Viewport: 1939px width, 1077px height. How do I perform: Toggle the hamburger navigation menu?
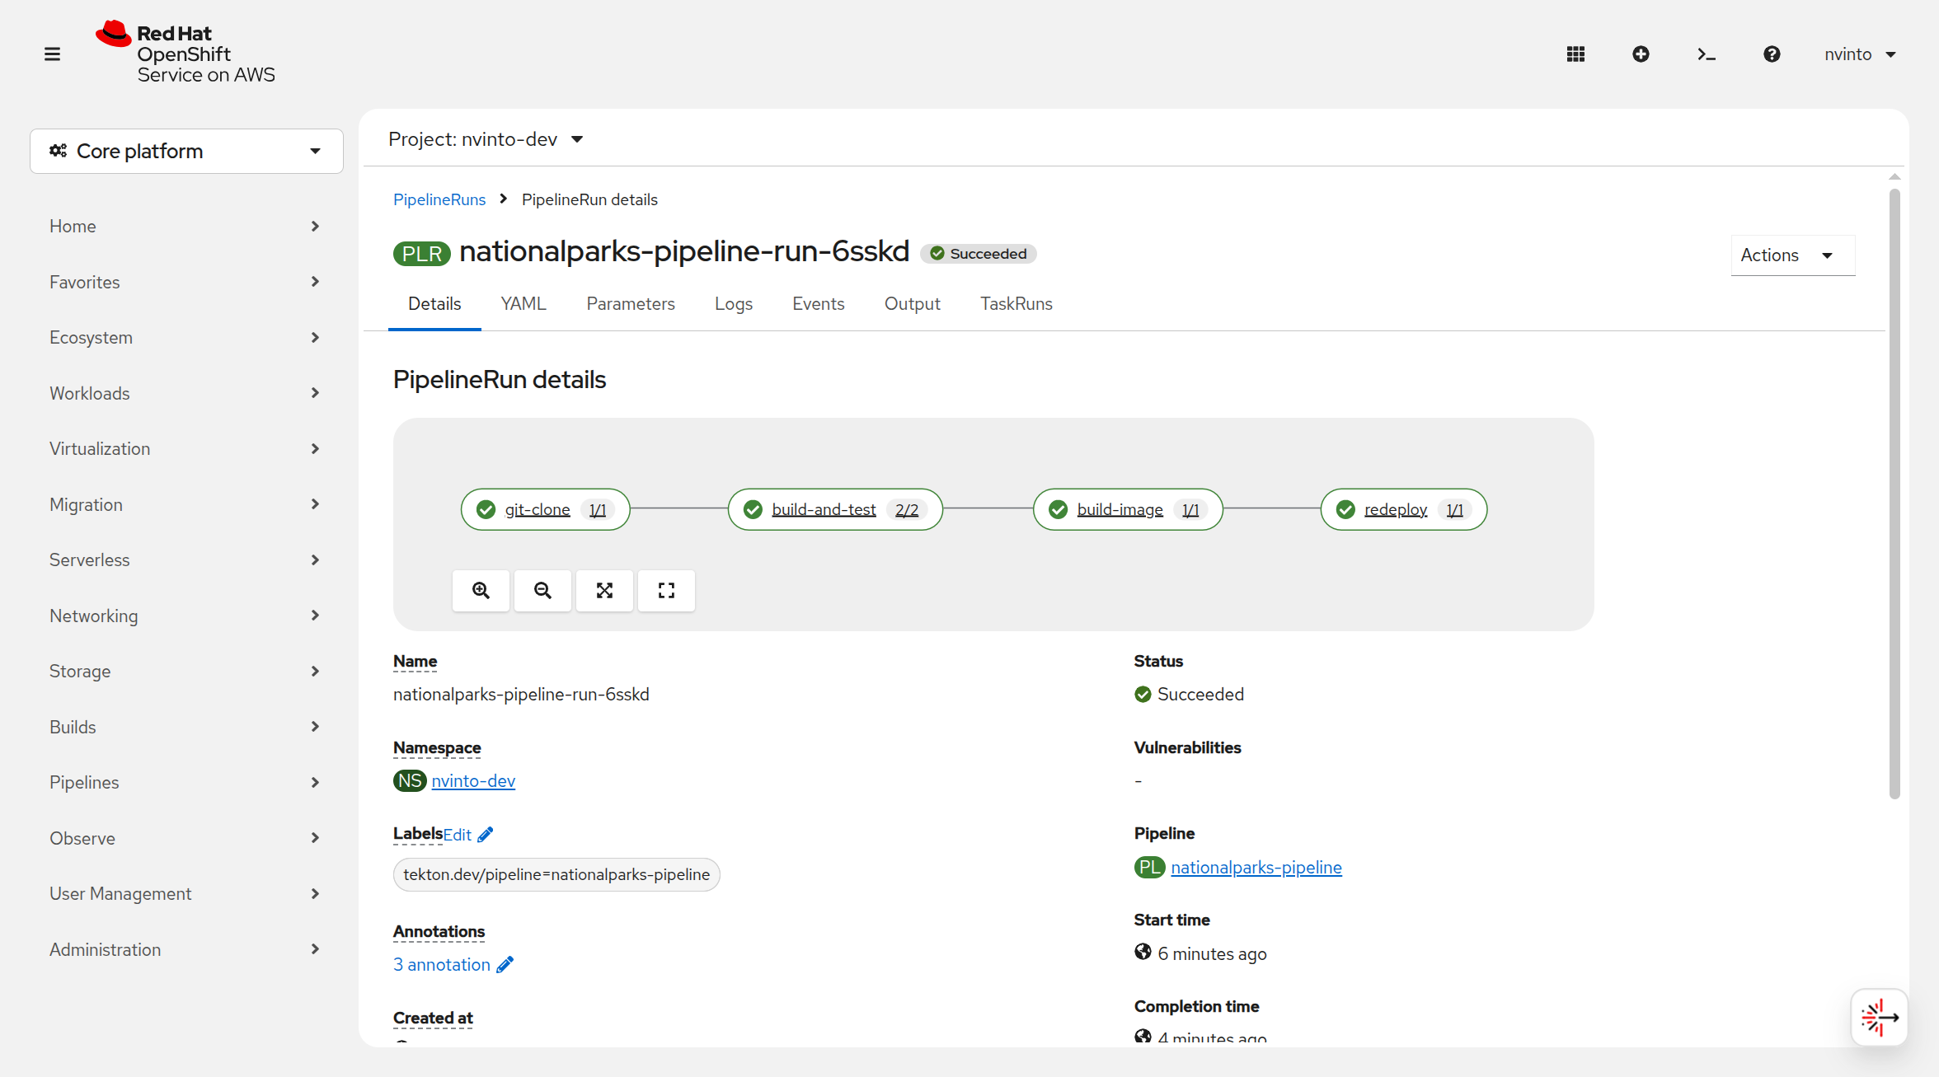(x=52, y=54)
